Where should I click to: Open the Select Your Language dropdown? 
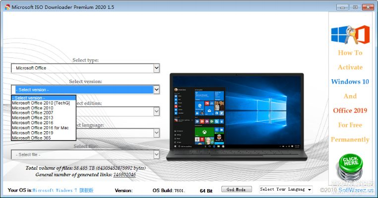[286, 190]
